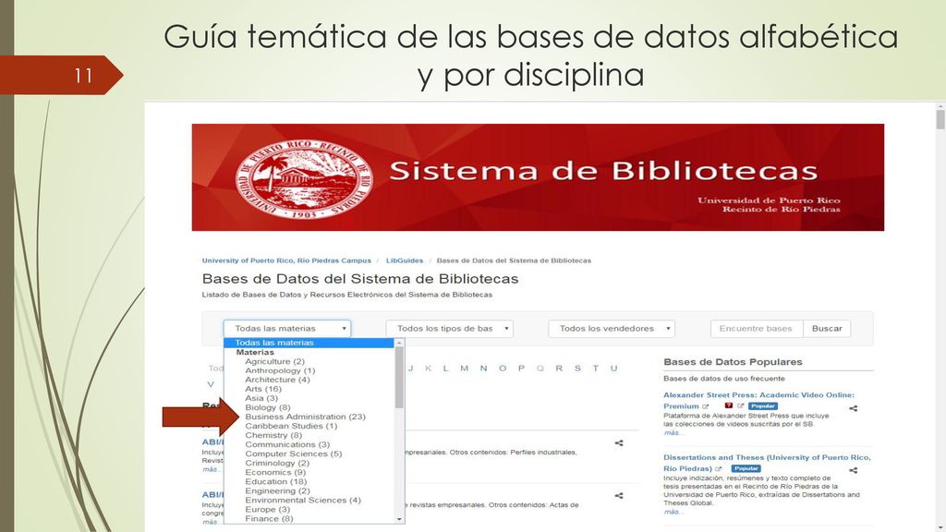This screenshot has width=946, height=532.
Task: Filter databases by letter R
Action: 559,369
